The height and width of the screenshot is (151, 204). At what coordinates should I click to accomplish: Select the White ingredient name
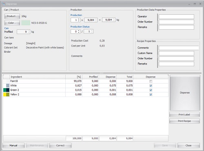pos(13,86)
